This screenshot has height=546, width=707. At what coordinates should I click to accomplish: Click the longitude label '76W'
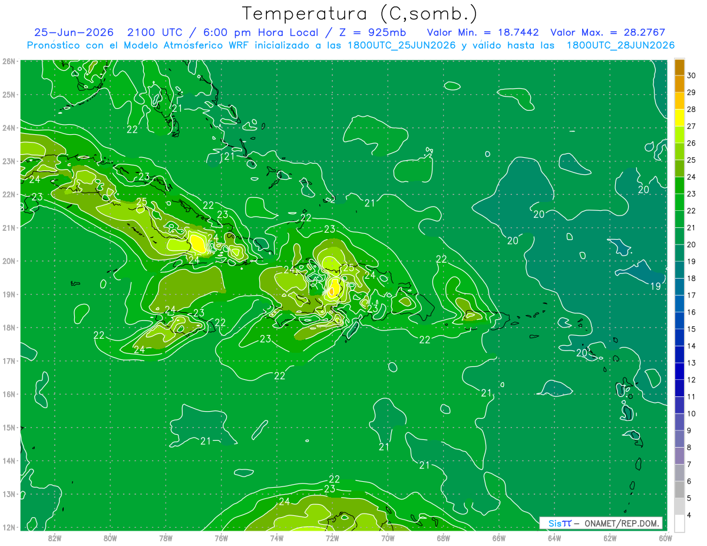pyautogui.click(x=222, y=538)
